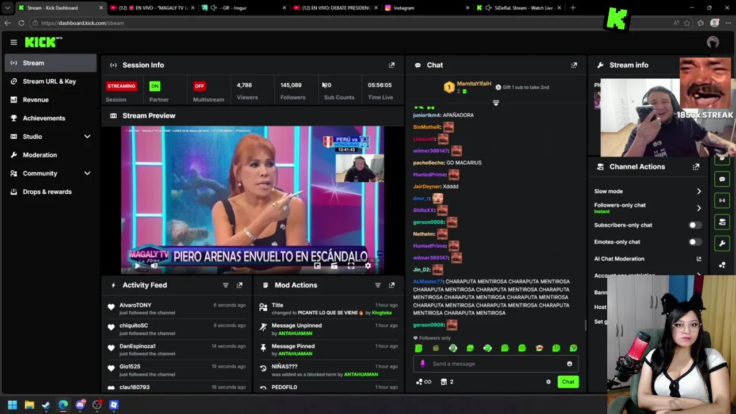The width and height of the screenshot is (736, 414).
Task: Click the chat bubble icon in right sidebar
Action: (722, 179)
